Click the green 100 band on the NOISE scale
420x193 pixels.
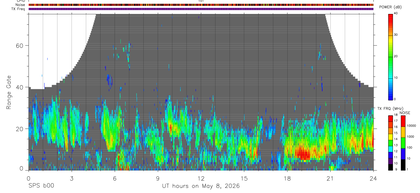pos(403,143)
